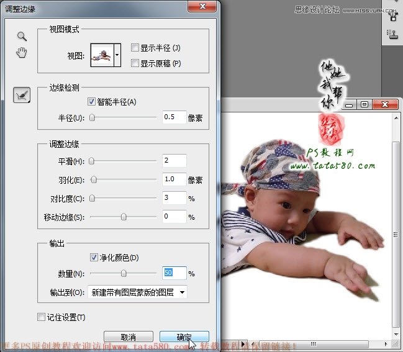Click the document vertical scrollbar down arrow
The image size is (403, 352).
pyautogui.click(x=396, y=334)
